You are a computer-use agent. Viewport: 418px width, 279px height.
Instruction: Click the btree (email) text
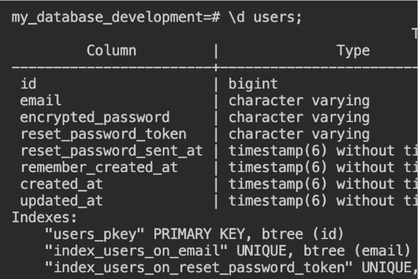[357, 251]
